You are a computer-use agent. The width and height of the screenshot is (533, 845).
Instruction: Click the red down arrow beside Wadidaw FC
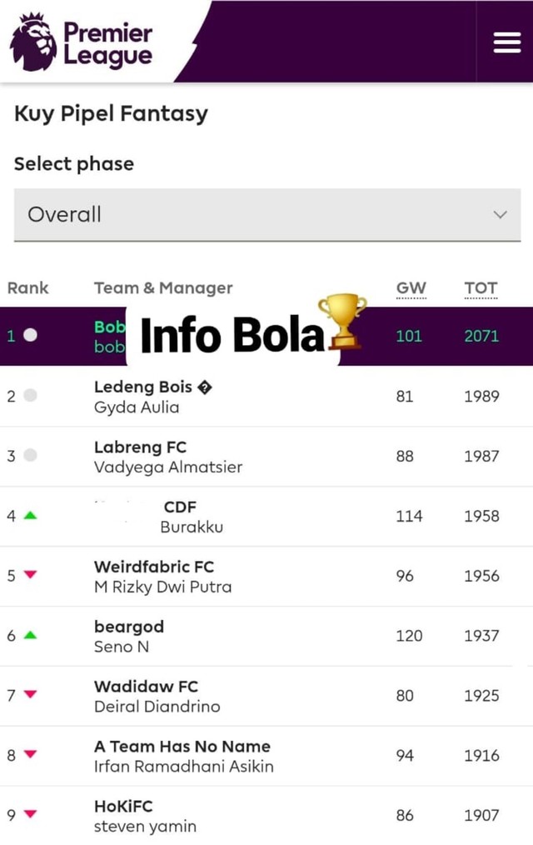point(31,695)
